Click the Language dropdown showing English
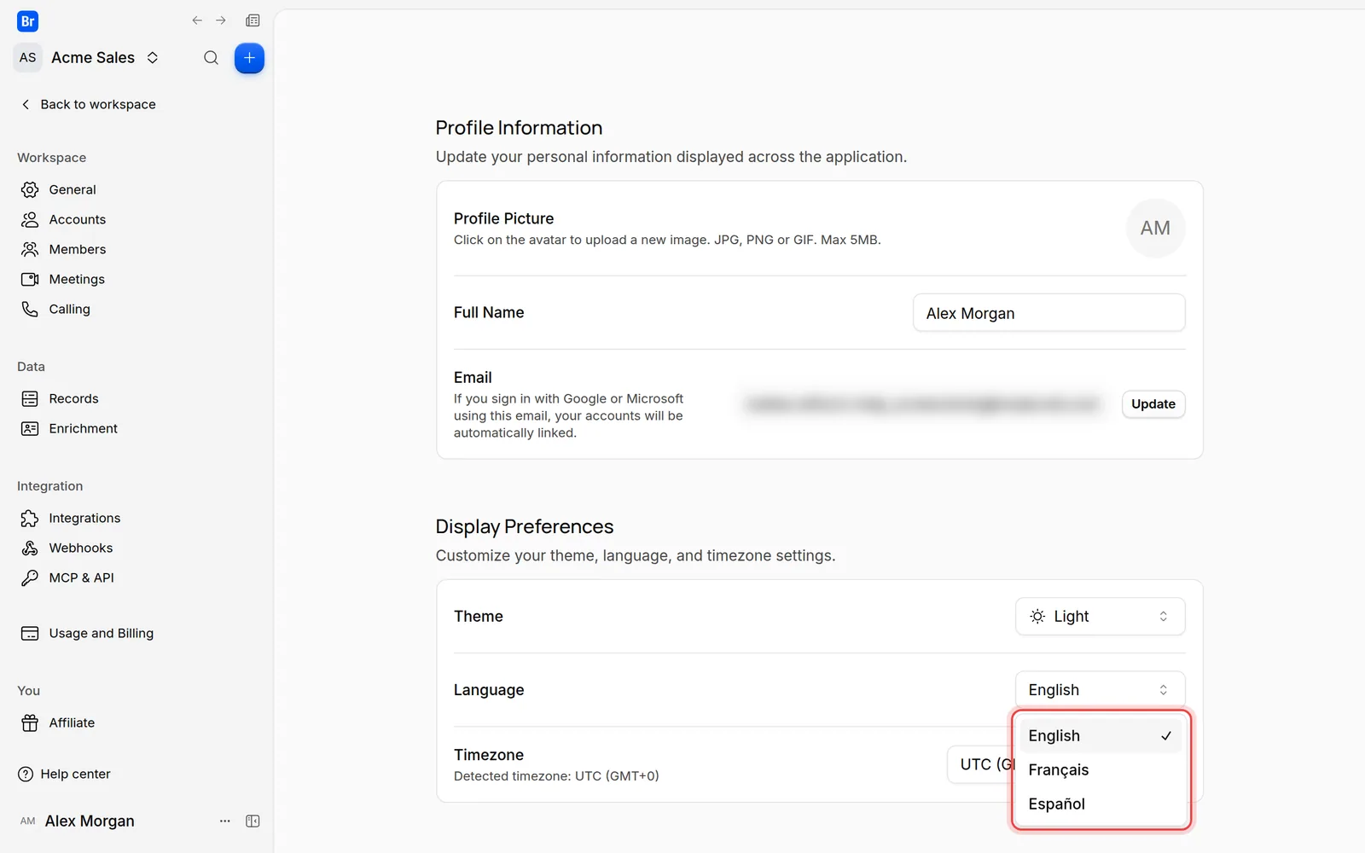 point(1100,689)
